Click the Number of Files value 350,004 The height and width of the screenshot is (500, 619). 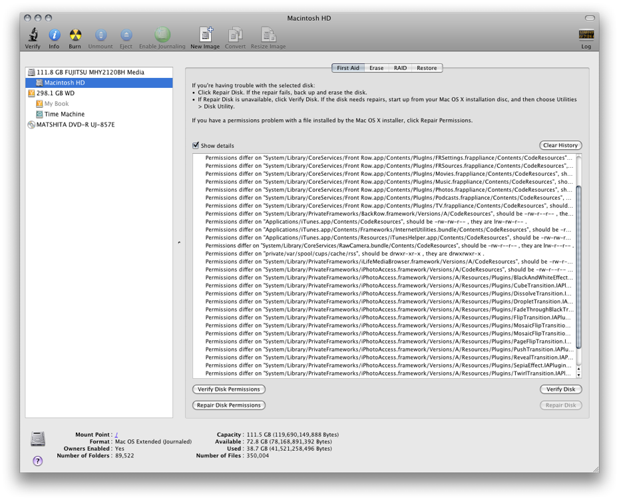coord(258,455)
